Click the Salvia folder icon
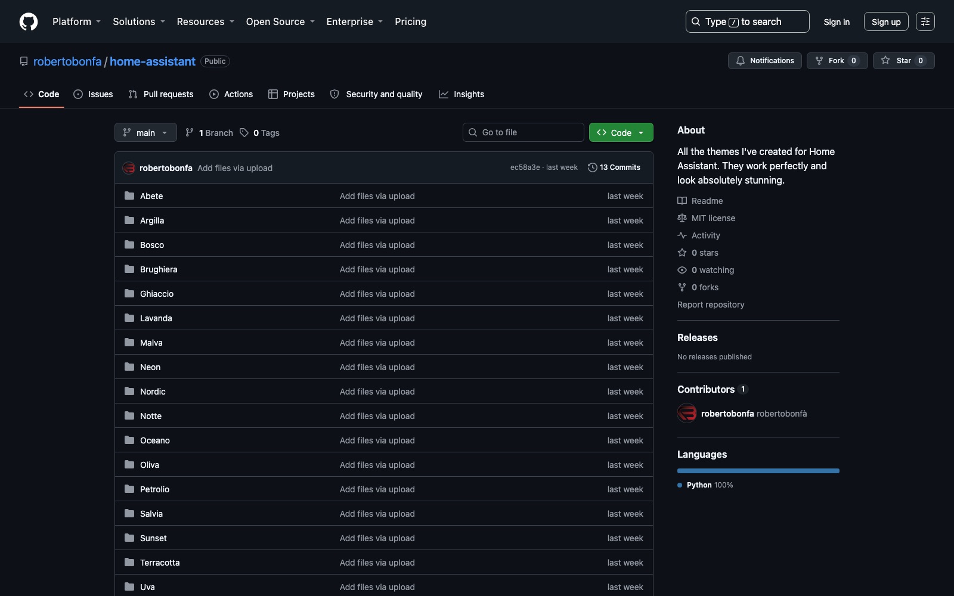The image size is (954, 596). pyautogui.click(x=129, y=513)
